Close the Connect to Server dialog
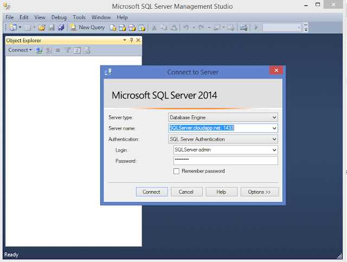The height and width of the screenshot is (262, 347). click(x=276, y=70)
